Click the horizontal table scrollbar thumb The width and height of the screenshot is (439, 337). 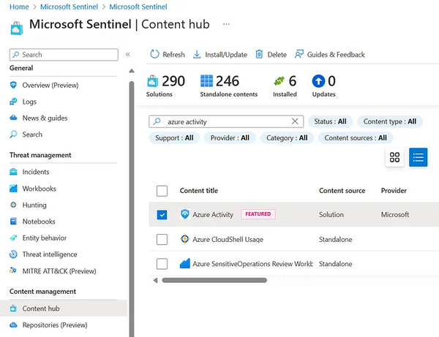pyautogui.click(x=214, y=280)
